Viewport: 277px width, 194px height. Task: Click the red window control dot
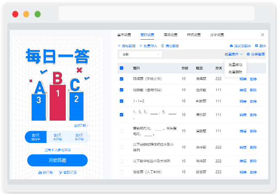point(15,14)
